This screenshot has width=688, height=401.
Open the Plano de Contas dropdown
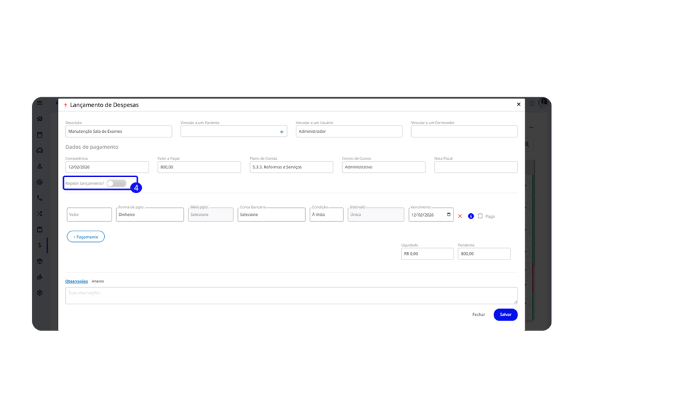291,167
